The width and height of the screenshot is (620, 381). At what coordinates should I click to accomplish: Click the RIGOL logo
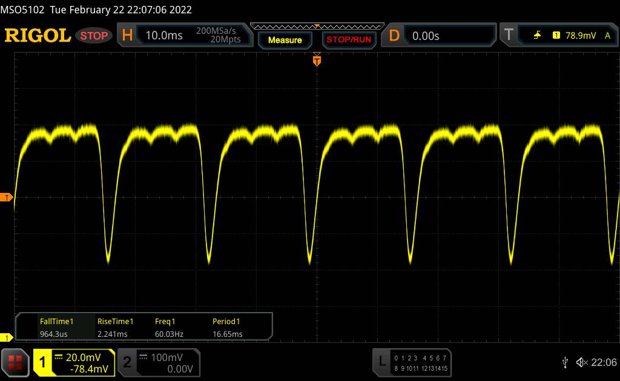click(x=38, y=36)
